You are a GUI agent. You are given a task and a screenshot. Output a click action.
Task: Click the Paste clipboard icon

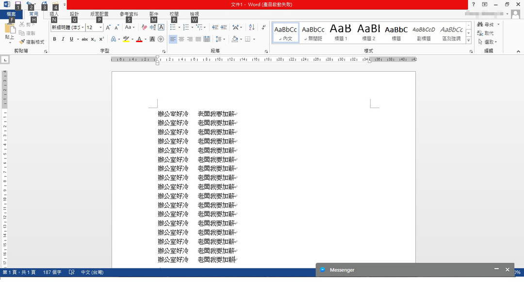(x=10, y=29)
